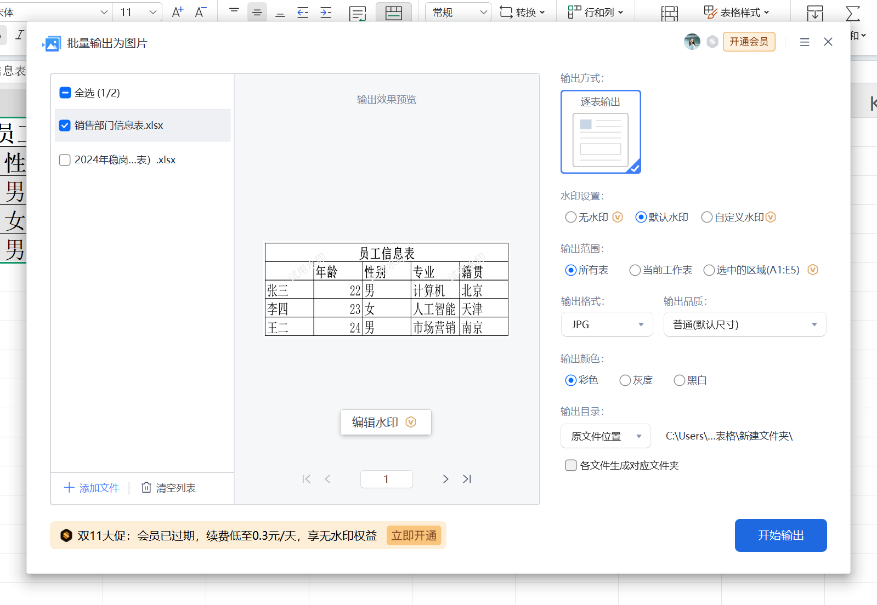Viewport: 877px width, 605px height.
Task: Go to last preview page
Action: (467, 479)
